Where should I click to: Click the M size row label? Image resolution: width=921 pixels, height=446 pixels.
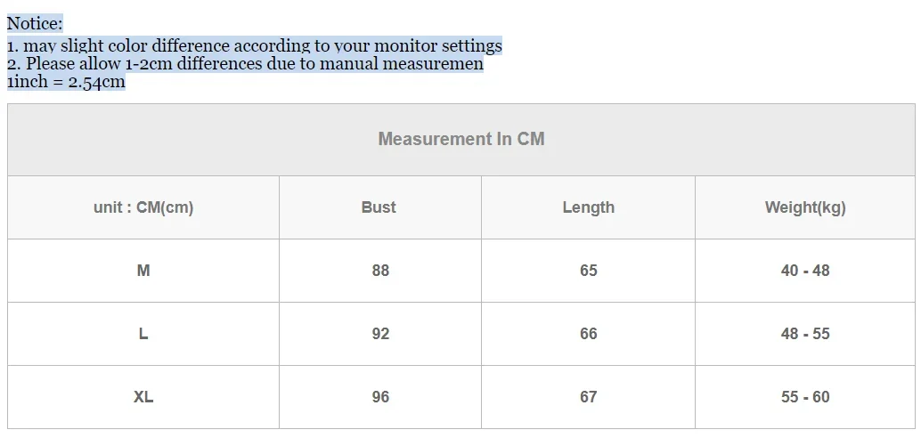143,271
